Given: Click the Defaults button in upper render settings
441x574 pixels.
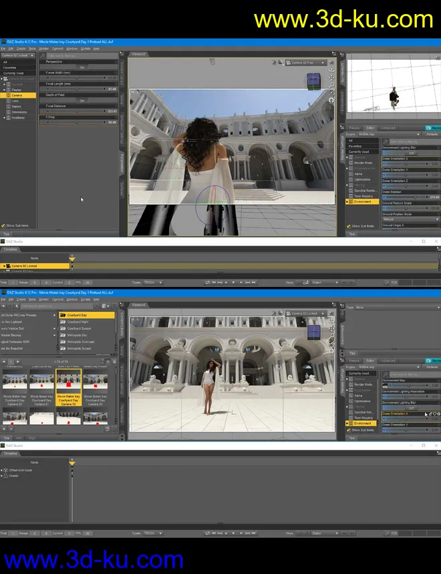Looking at the screenshot, I should click(x=432, y=134).
